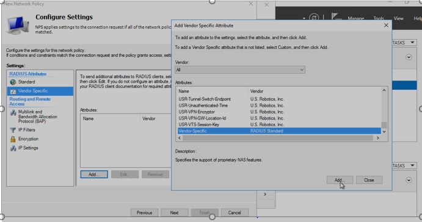Select the USR-VPN-Encryptor attribute row
This screenshot has width=422, height=222.
click(279, 112)
